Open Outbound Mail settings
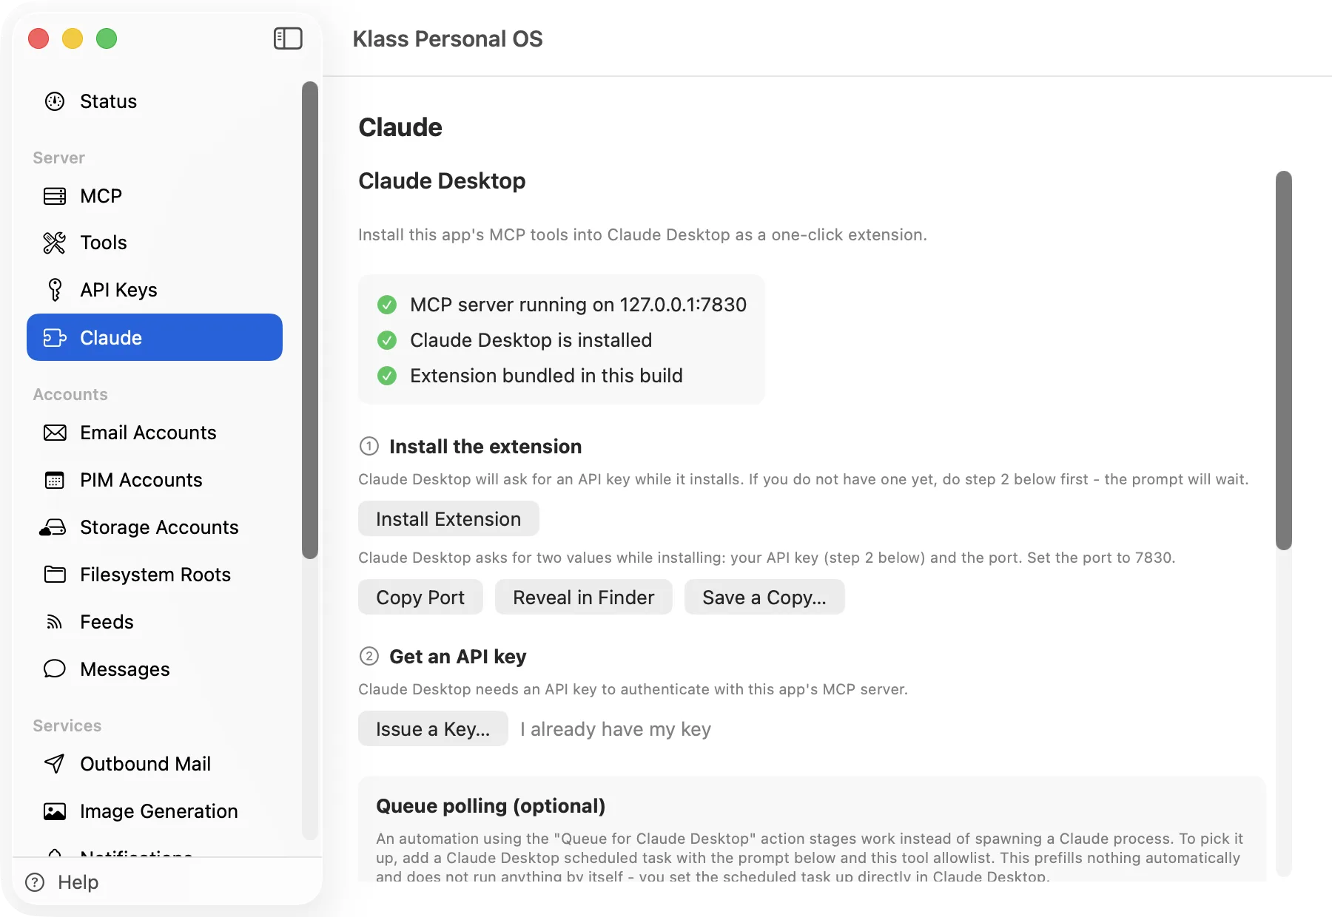This screenshot has width=1332, height=917. click(x=155, y=764)
